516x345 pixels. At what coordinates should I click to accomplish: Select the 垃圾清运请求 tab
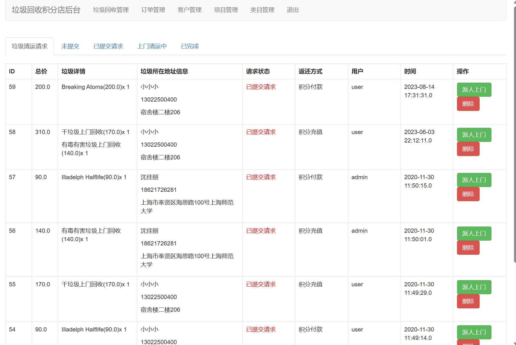(x=29, y=46)
